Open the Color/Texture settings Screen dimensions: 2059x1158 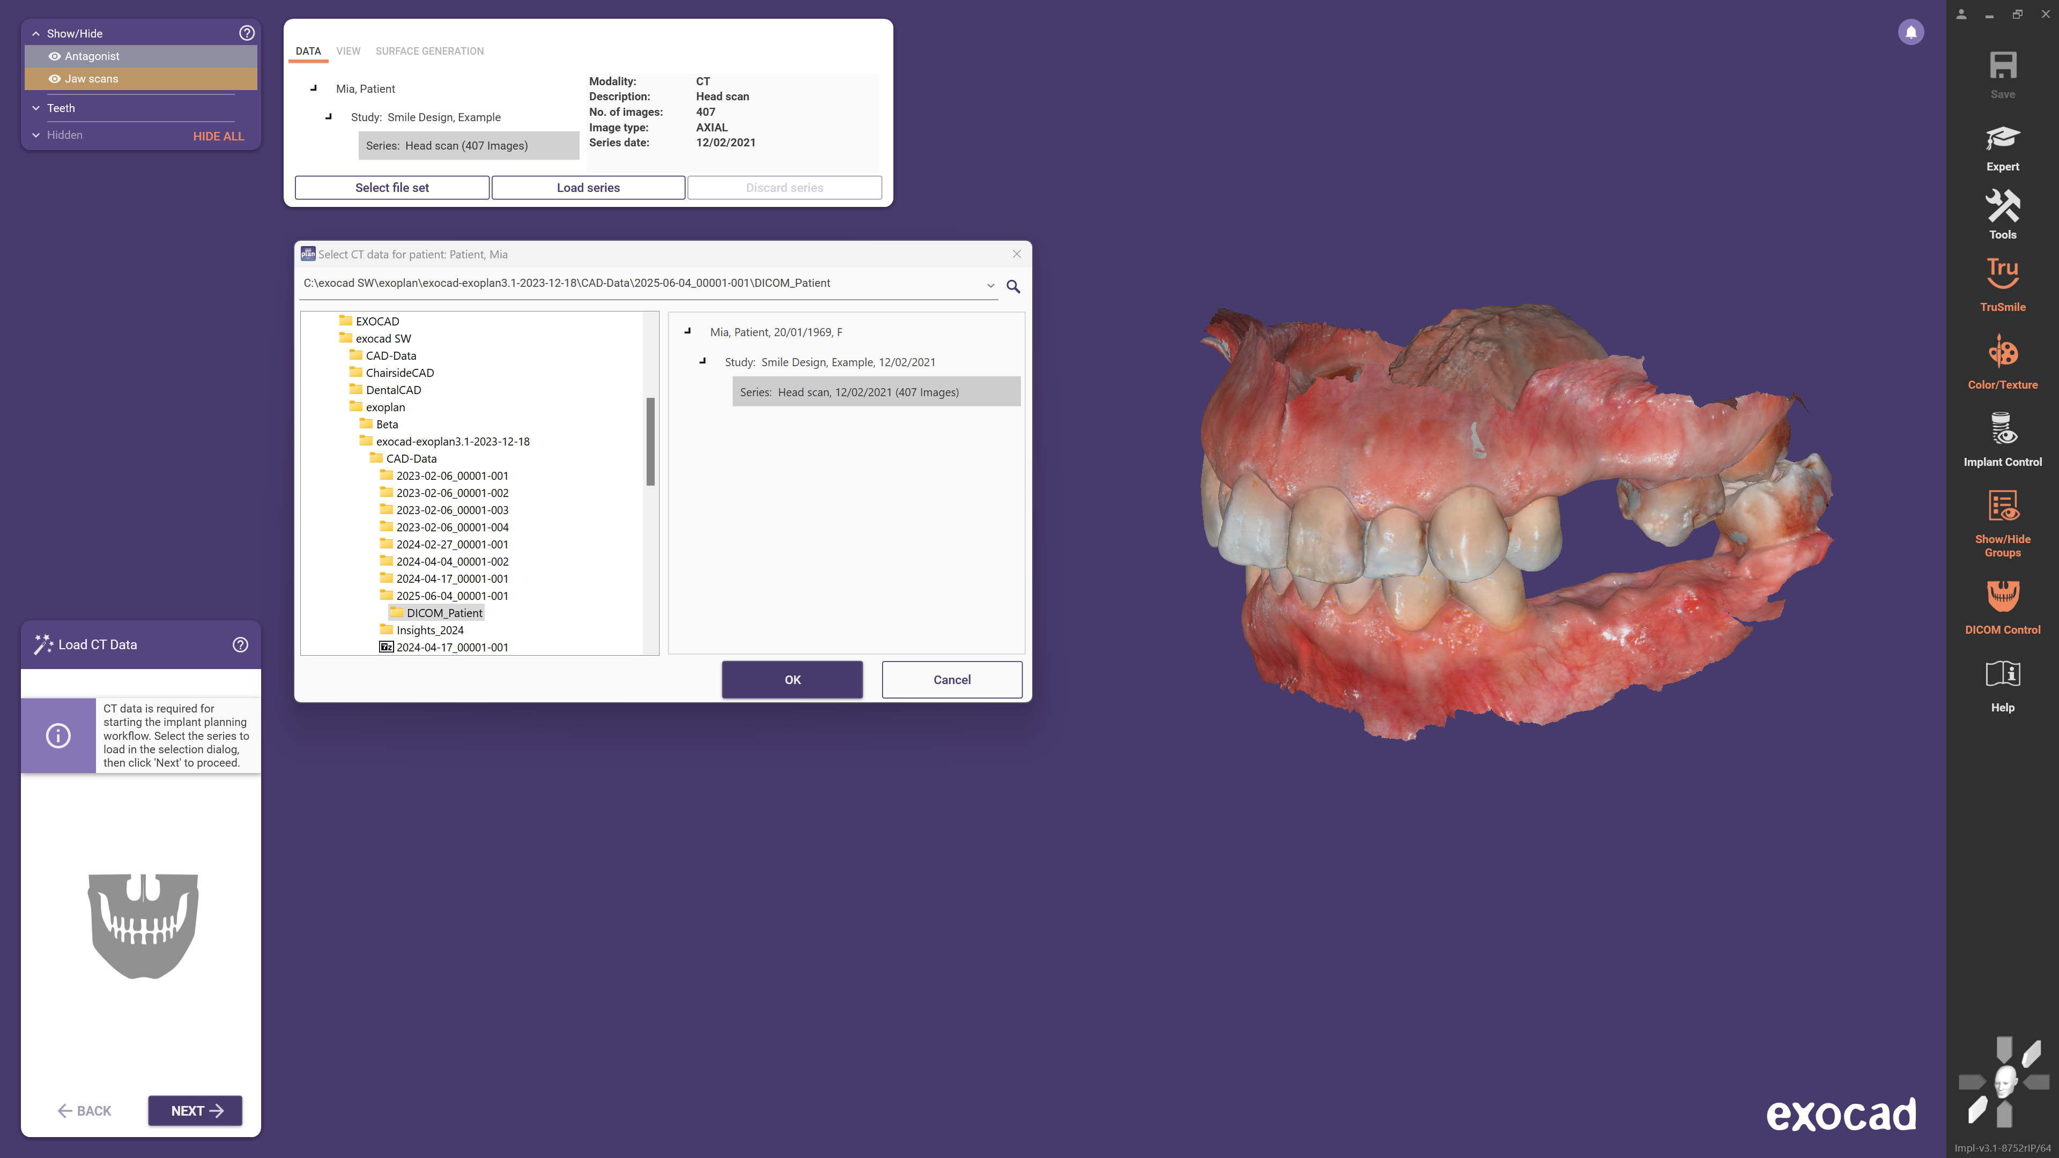(x=2002, y=362)
